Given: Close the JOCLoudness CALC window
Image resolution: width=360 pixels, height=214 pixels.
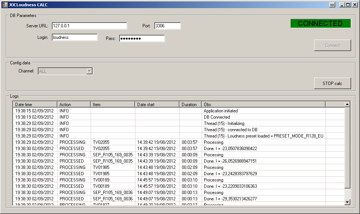Looking at the screenshot, I should click(x=354, y=5).
